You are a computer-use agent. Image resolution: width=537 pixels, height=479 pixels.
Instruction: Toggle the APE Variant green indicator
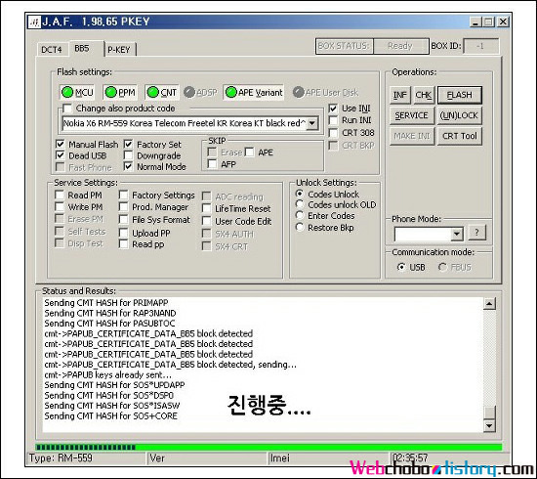[254, 92]
